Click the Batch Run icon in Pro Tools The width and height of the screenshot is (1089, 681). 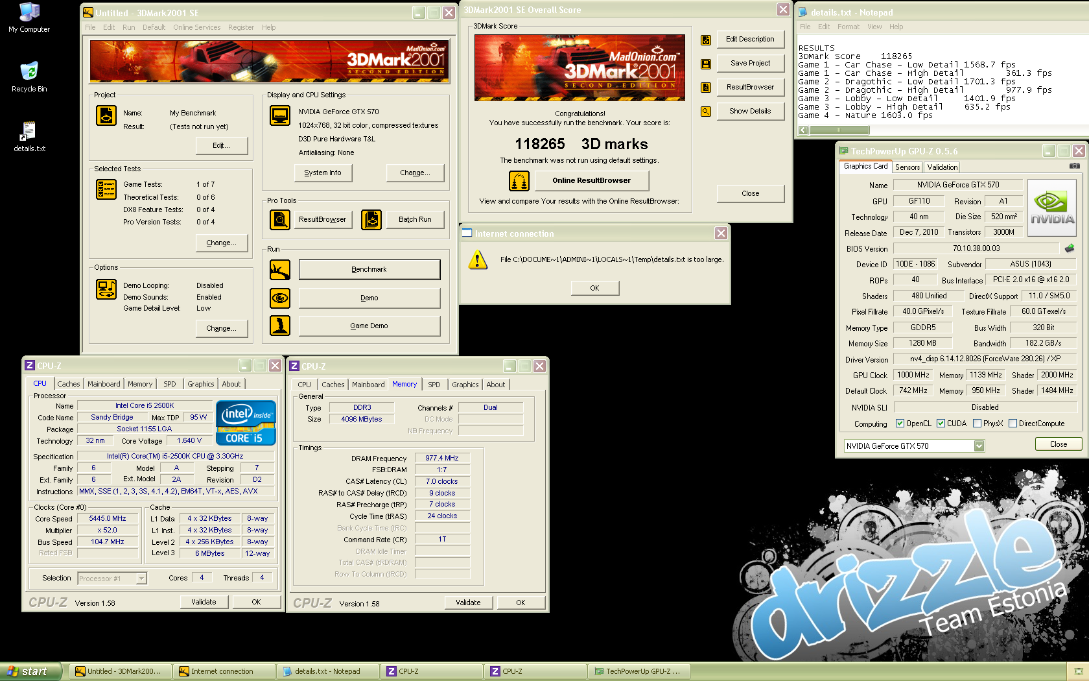(371, 220)
